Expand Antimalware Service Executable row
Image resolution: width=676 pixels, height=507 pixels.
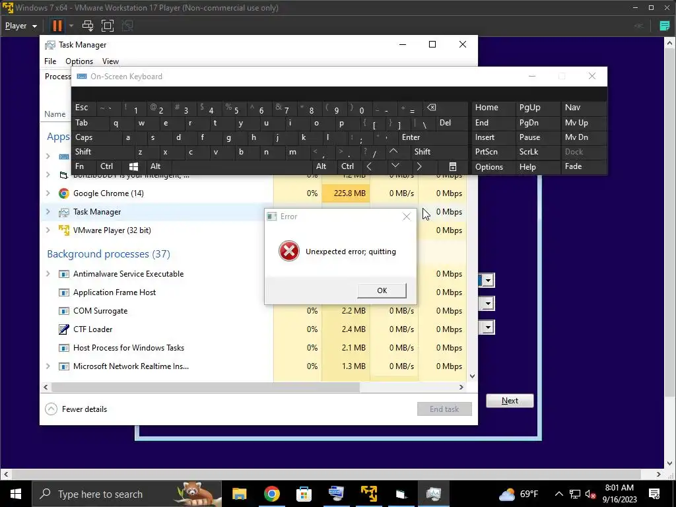[x=48, y=274]
